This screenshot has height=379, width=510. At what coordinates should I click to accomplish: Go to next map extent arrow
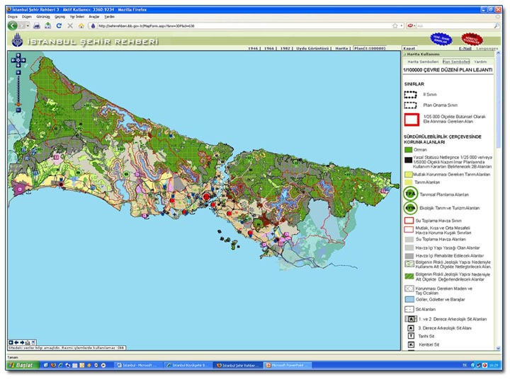[22, 342]
